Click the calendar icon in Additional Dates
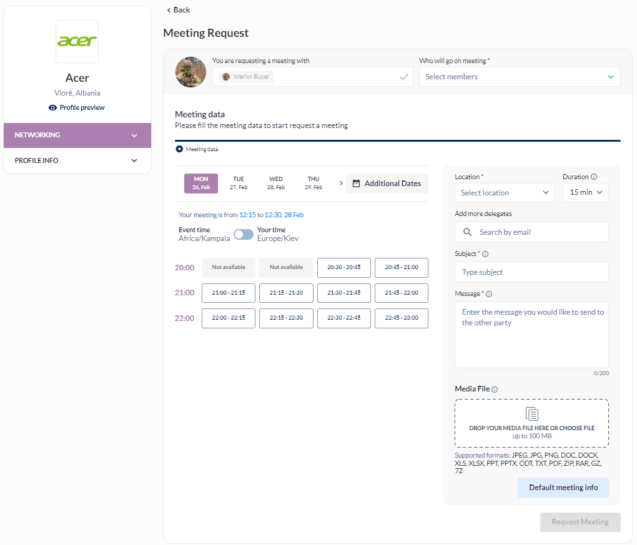 click(x=357, y=184)
